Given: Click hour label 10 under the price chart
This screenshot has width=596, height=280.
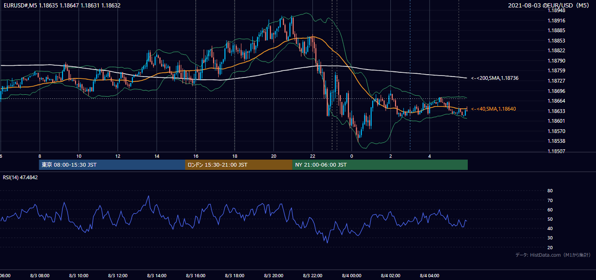Looking at the screenshot, I should (79, 156).
